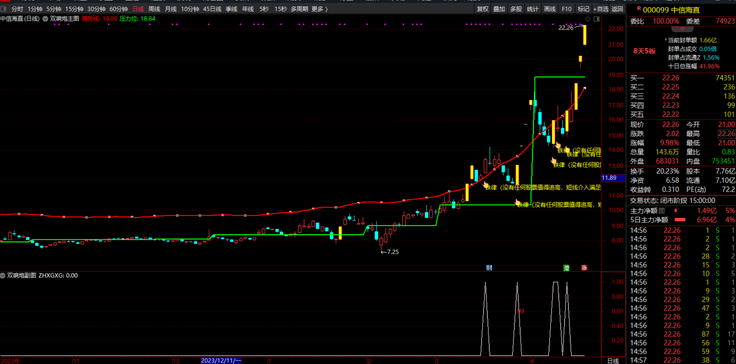Open the 复权 adjustment menu
The height and width of the screenshot is (364, 736).
click(x=483, y=9)
